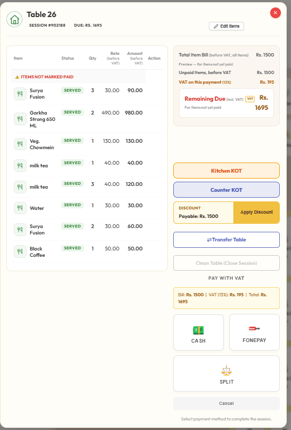Click the Bill/VAT/Total summary box
Viewport: 291px width, 430px height.
click(227, 298)
